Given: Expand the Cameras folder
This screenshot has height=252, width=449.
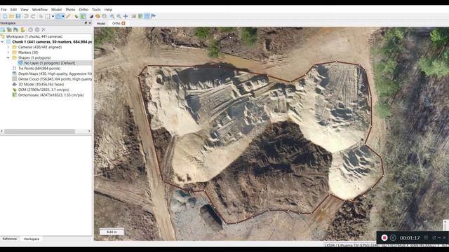Looking at the screenshot, I should [8, 47].
